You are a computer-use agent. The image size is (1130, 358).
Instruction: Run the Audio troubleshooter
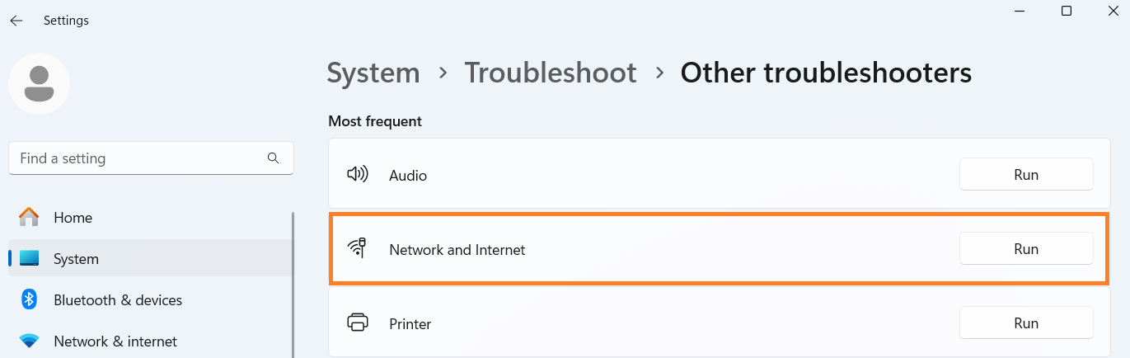[x=1025, y=175]
